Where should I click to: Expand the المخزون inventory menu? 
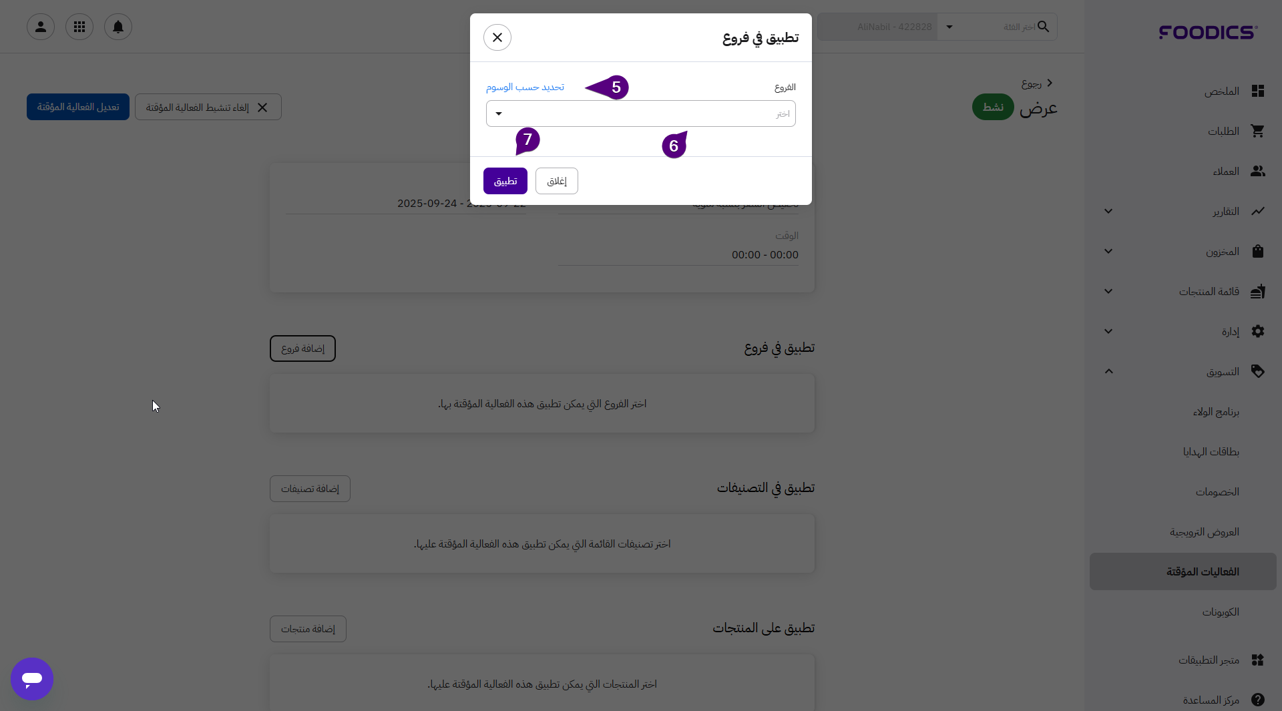point(1108,251)
